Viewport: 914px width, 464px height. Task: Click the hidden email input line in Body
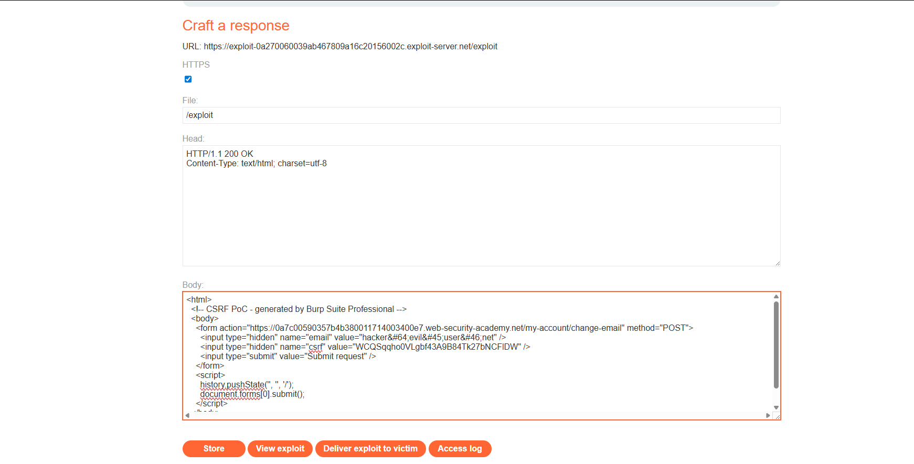pyautogui.click(x=353, y=338)
